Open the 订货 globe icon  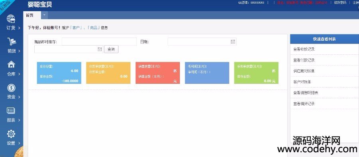(11, 19)
